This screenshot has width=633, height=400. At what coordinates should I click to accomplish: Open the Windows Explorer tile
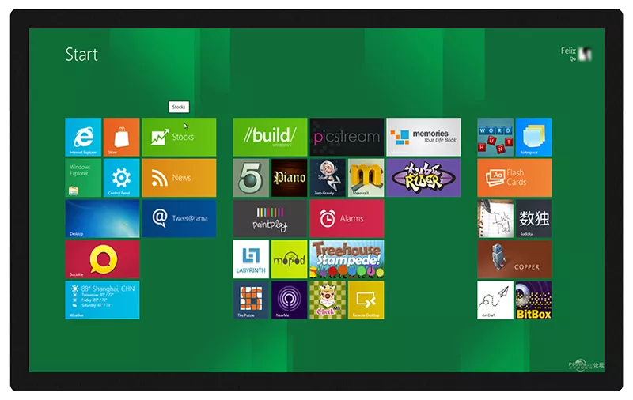click(x=83, y=178)
